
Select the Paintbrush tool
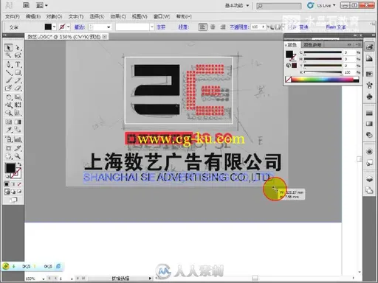[x=9, y=80]
